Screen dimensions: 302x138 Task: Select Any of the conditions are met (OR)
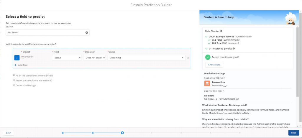(14, 80)
